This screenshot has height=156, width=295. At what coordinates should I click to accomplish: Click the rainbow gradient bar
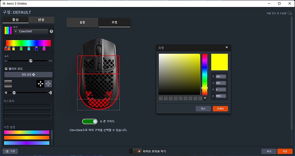(29, 43)
